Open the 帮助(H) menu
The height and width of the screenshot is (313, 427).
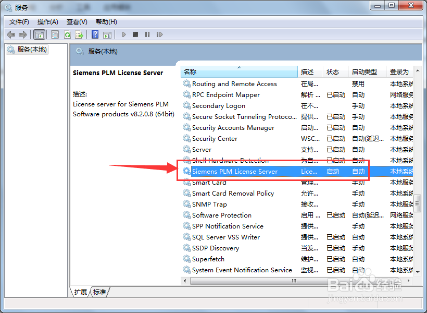coord(106,22)
